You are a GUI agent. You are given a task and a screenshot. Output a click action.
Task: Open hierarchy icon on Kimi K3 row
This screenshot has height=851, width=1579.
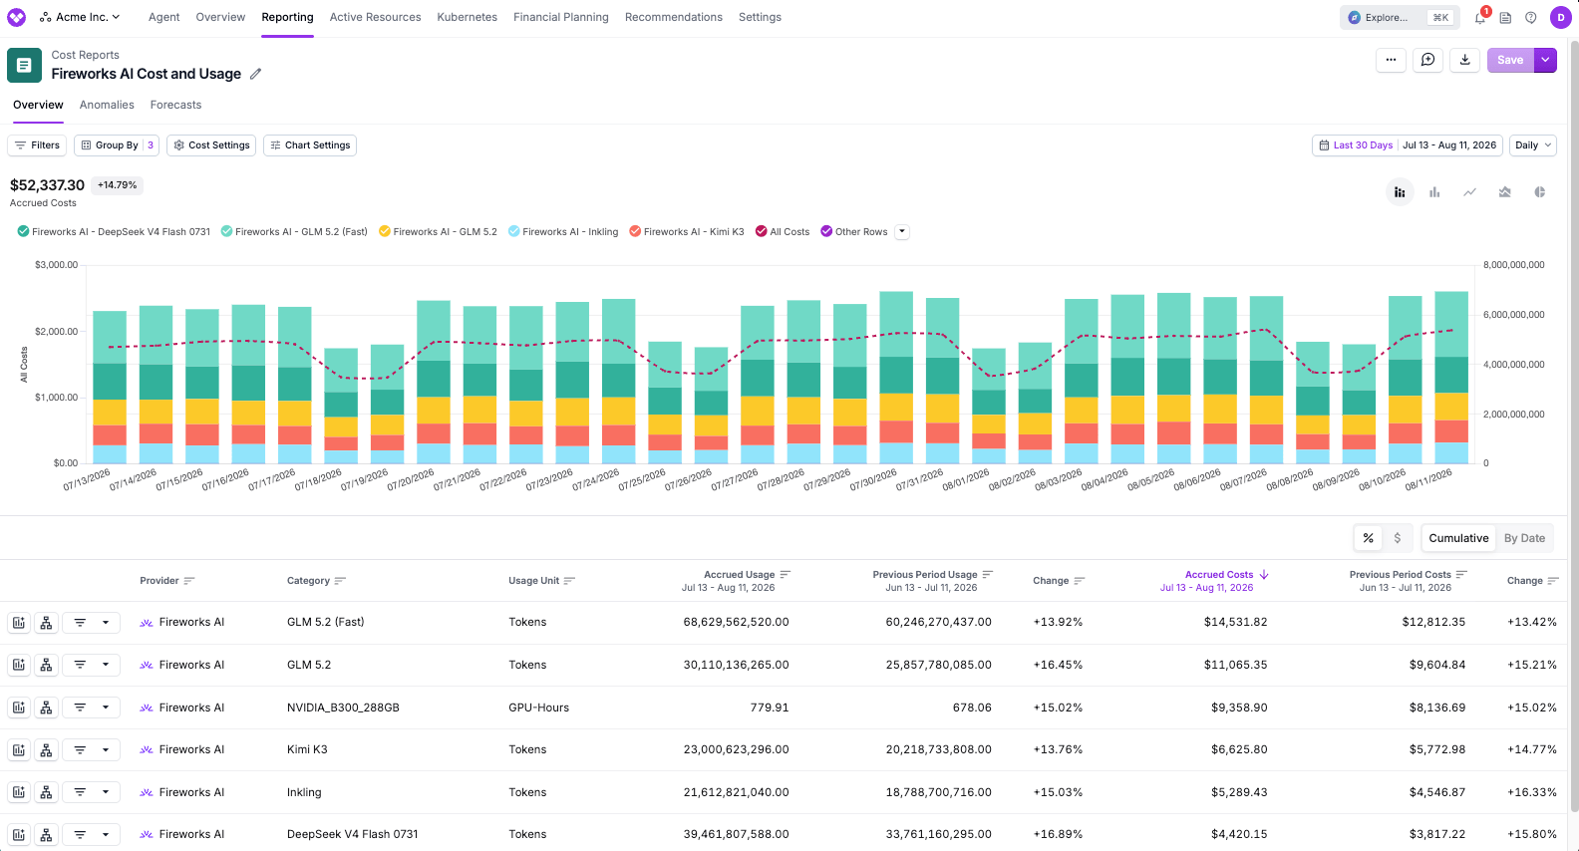tap(46, 750)
